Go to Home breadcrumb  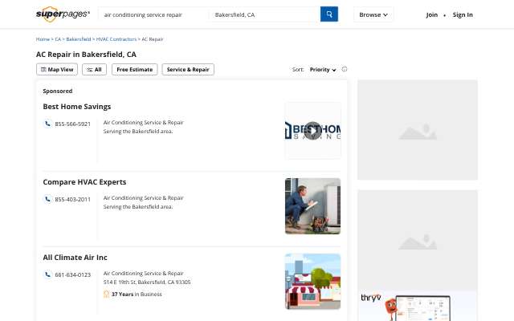[43, 39]
